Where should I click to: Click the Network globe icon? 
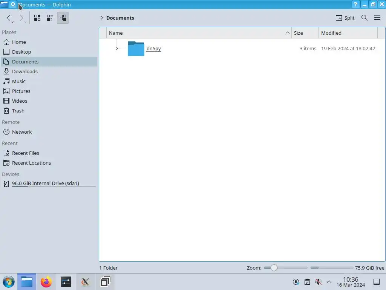tap(6, 132)
